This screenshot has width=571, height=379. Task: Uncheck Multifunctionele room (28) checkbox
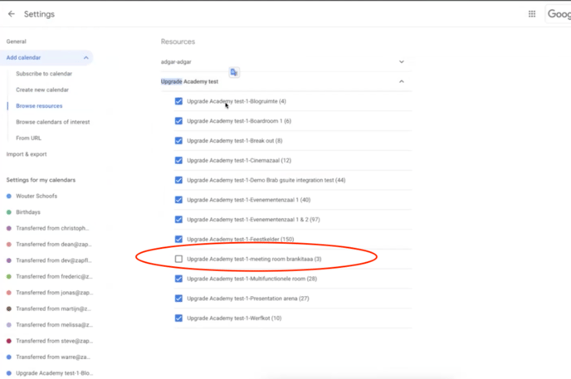pos(178,279)
